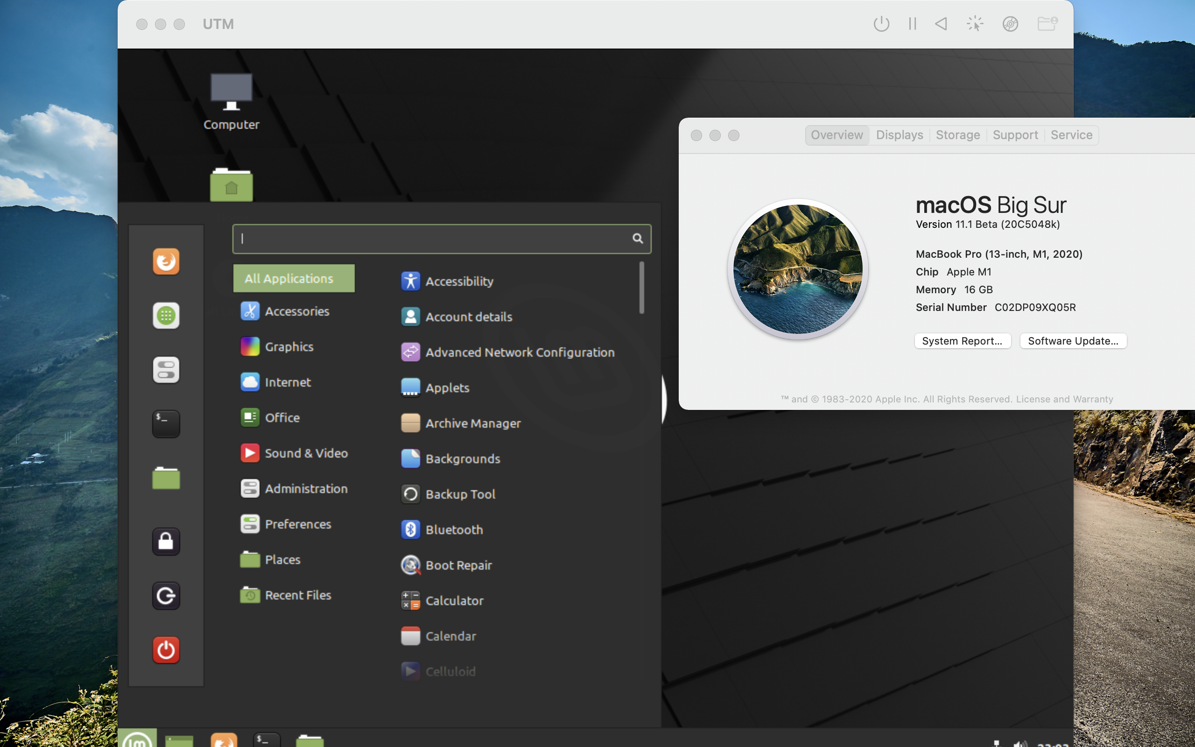Screen dimensions: 1195x747
Task: Click the UTM restart triangle icon
Action: tap(941, 24)
